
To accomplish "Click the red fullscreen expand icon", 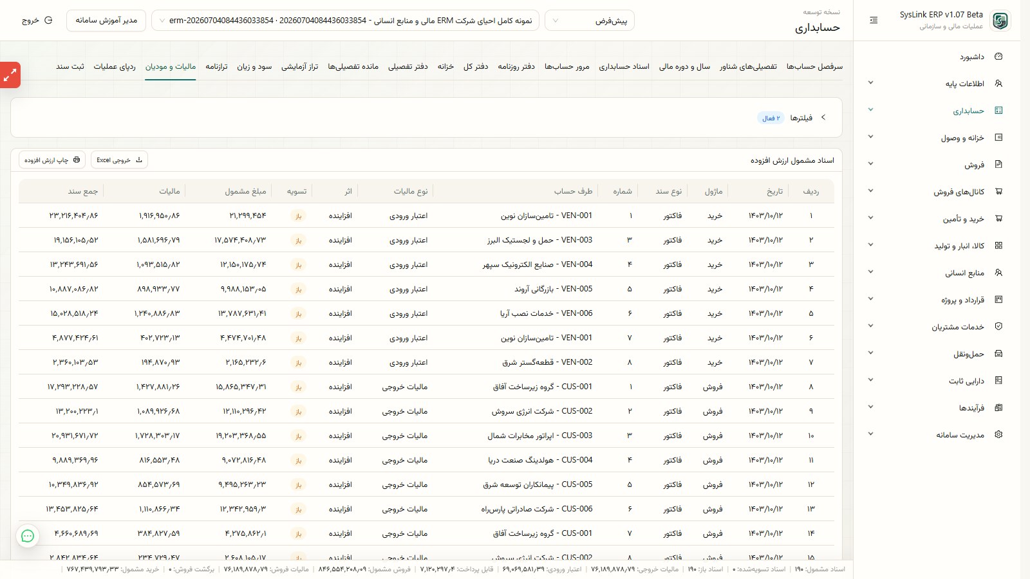I will click(10, 75).
